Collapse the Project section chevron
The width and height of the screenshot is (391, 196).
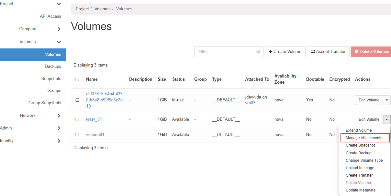(x=59, y=4)
